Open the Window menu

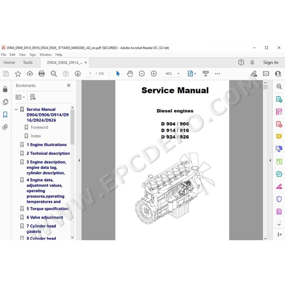46,55
